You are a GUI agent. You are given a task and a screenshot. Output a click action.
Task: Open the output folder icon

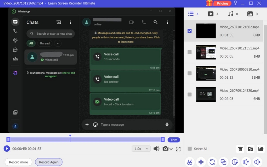click(x=261, y=149)
